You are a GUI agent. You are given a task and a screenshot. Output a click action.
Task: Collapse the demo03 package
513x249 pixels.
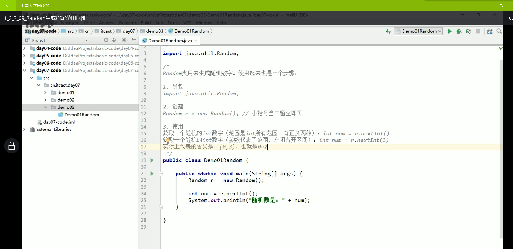pos(46,107)
